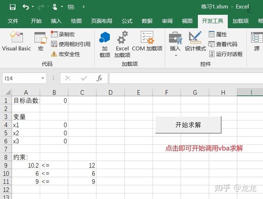Click the form/card icon in quick access toolbar
Image resolution: width=263 pixels, height=199 pixels.
71,7
